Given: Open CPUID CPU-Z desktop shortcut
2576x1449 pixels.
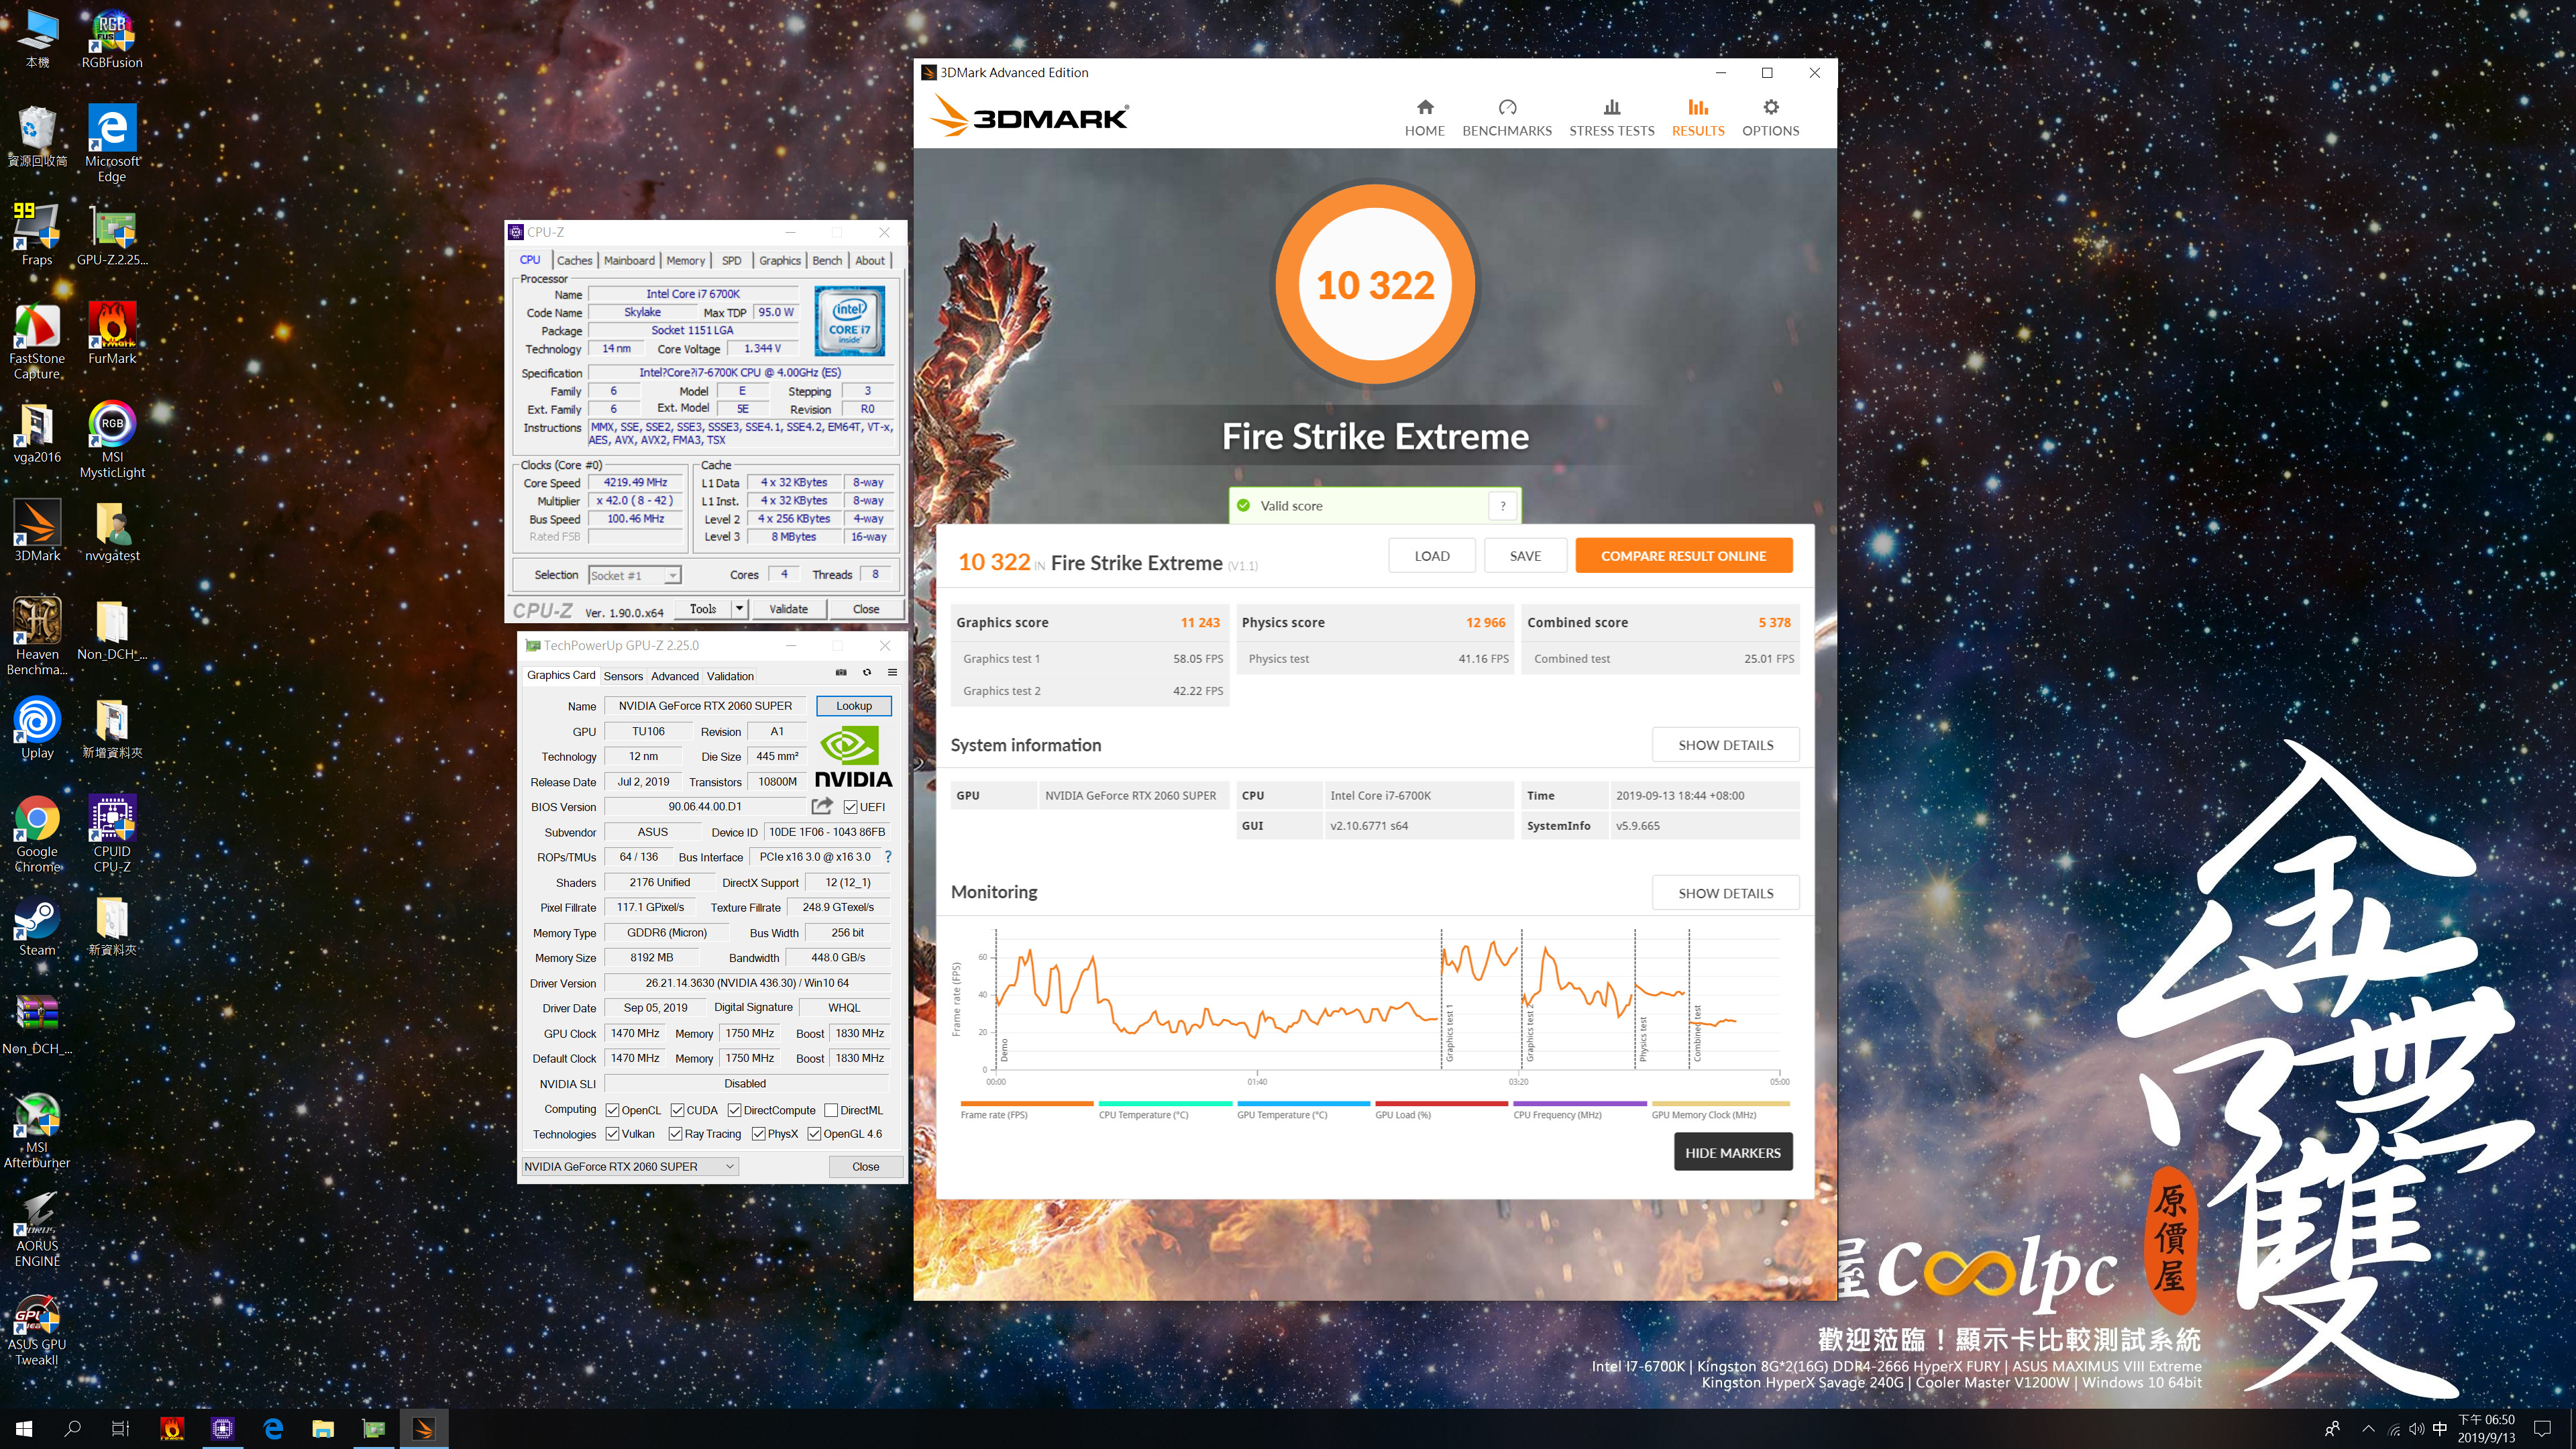Looking at the screenshot, I should click(112, 834).
